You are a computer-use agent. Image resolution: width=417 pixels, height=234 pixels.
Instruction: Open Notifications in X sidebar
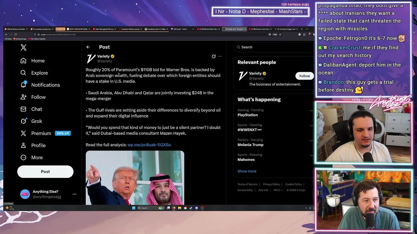[x=40, y=85]
